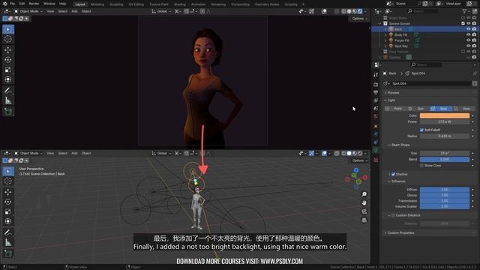Select the Cursor tool in bottom viewport
Screen dimensions: 480x270
coord(8,181)
